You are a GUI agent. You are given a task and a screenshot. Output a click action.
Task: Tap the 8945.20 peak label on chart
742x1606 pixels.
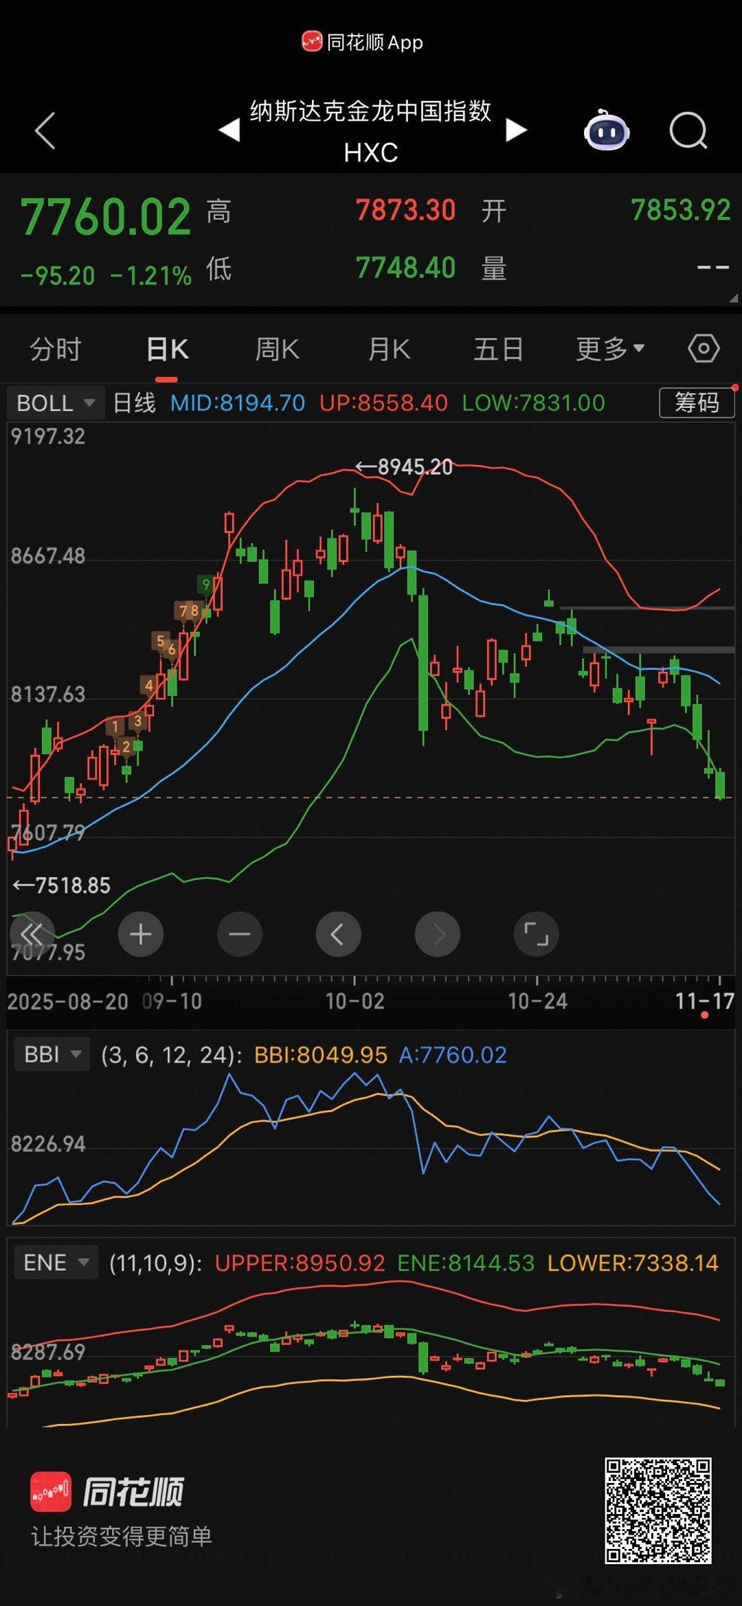click(x=404, y=467)
